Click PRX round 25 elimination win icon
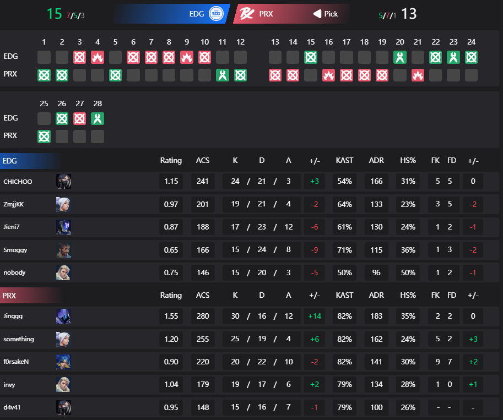 [x=44, y=137]
